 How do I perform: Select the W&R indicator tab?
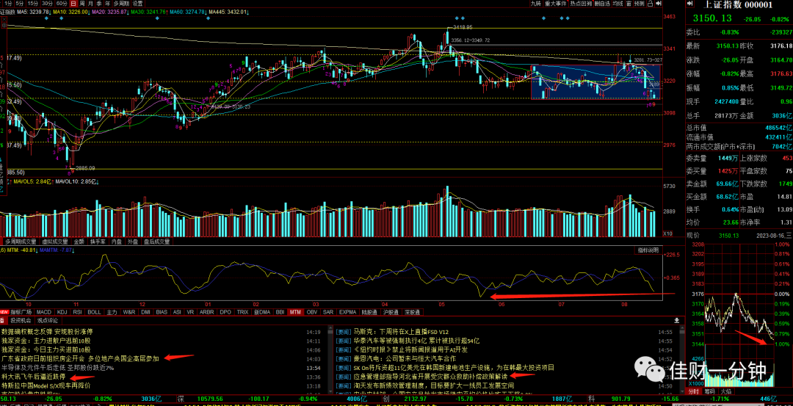(129, 312)
